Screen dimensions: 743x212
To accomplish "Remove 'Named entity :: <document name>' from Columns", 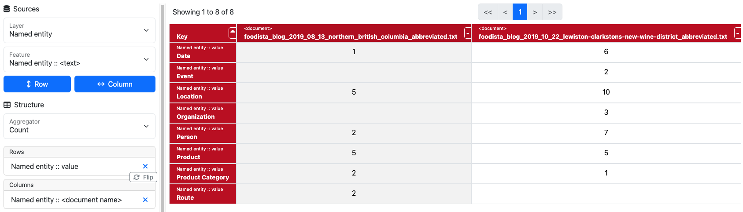I will (145, 200).
